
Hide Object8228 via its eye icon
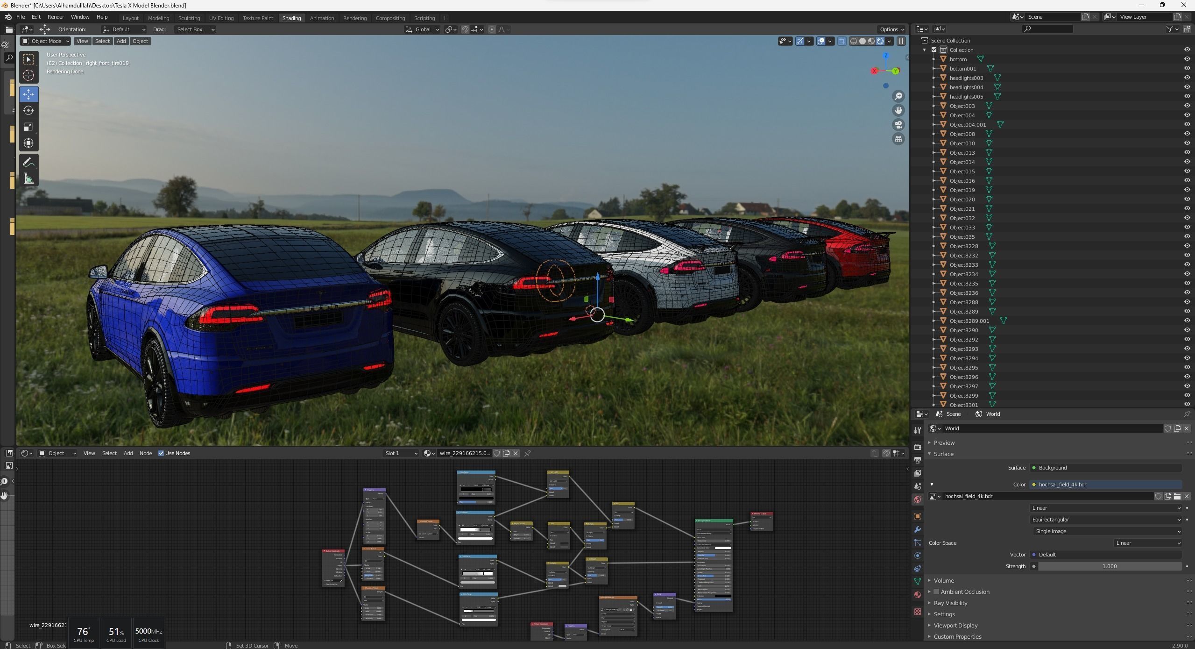1187,246
